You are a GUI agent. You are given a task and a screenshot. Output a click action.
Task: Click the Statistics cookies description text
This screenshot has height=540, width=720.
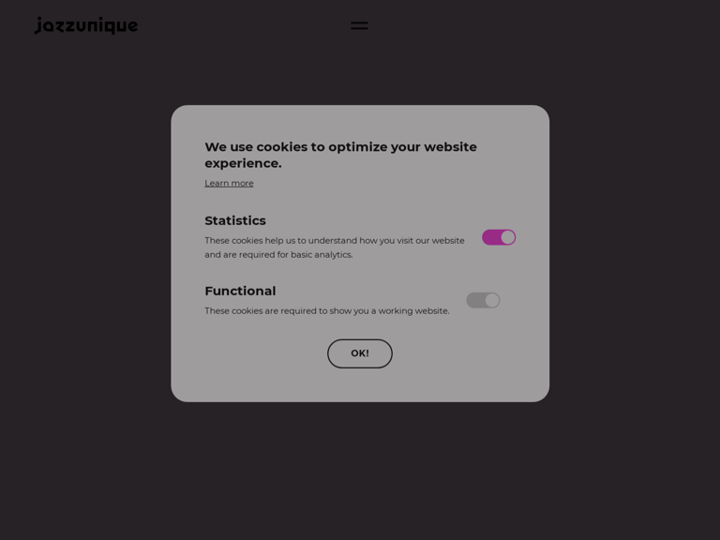(335, 247)
